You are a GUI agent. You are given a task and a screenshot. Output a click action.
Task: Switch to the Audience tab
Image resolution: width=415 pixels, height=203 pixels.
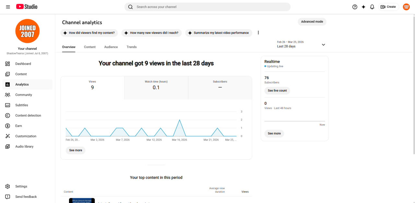pyautogui.click(x=111, y=47)
